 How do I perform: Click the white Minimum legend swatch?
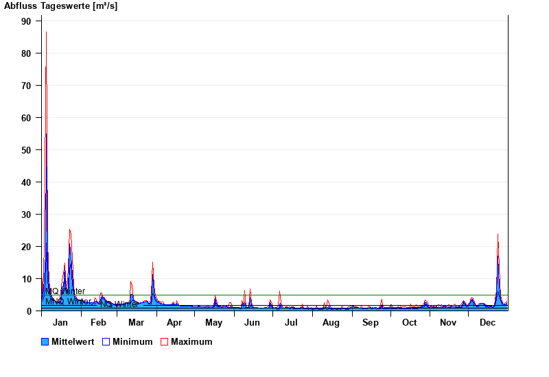(106, 342)
